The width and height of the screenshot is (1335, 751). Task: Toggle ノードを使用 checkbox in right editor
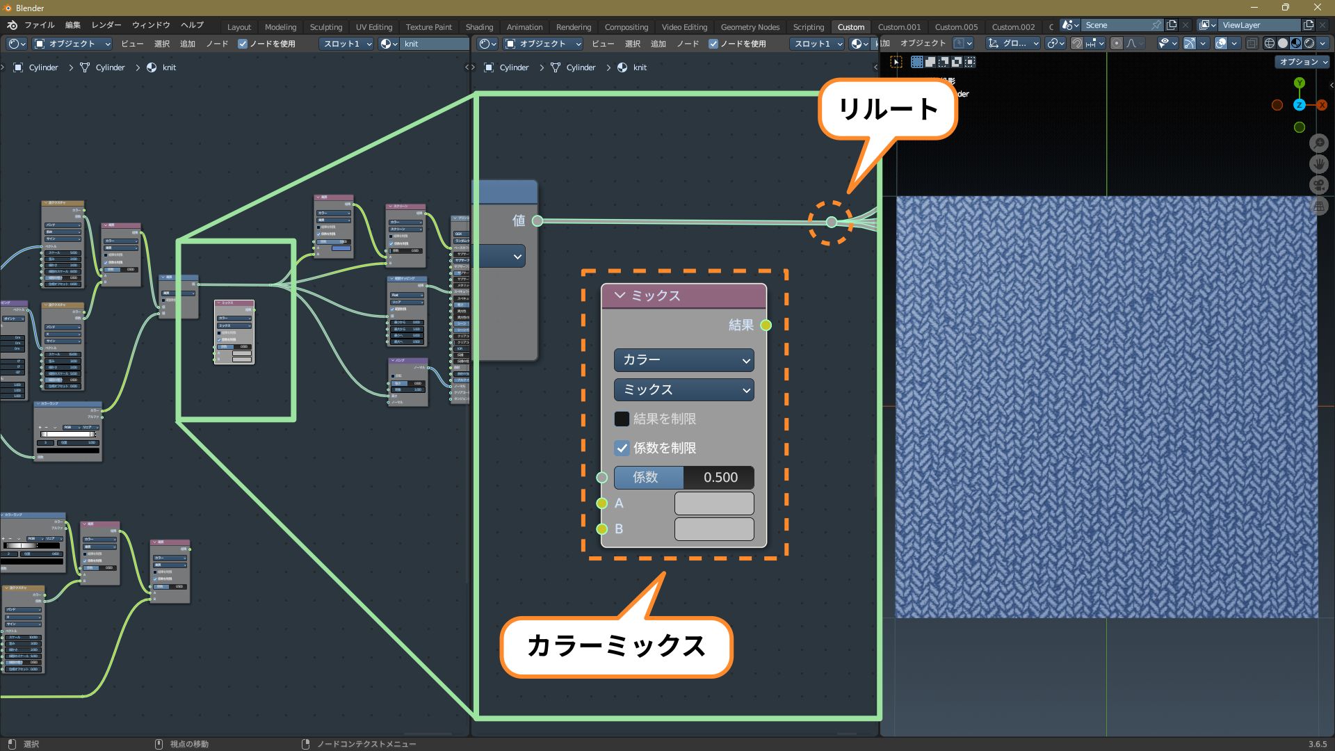click(x=713, y=43)
